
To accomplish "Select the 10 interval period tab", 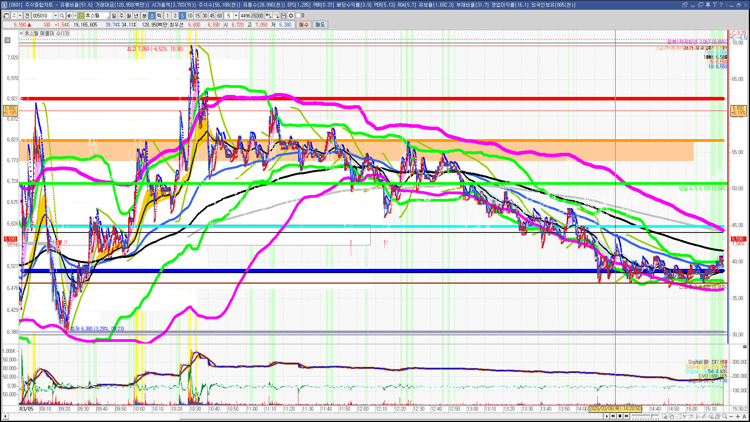I will (x=190, y=16).
